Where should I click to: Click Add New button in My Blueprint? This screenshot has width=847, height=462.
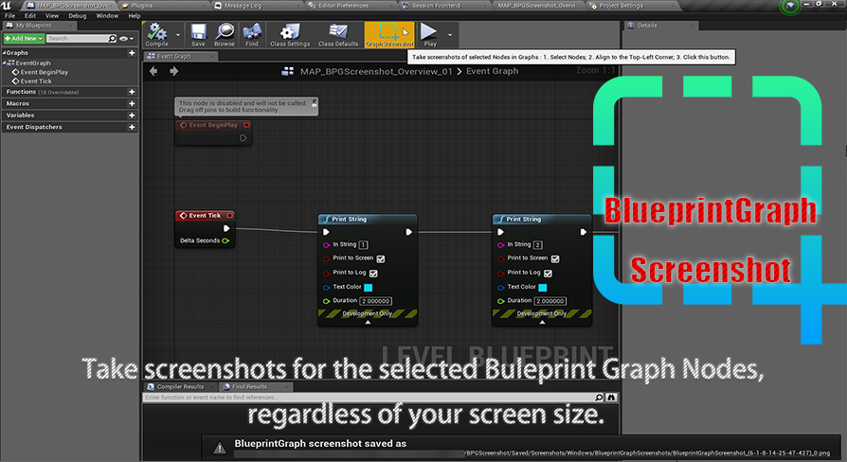tap(24, 38)
